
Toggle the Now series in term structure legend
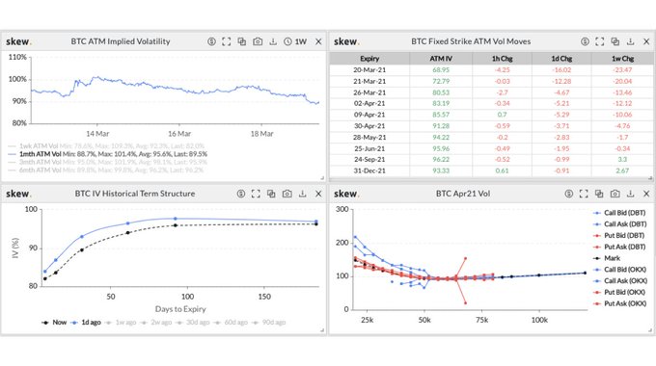[54, 322]
